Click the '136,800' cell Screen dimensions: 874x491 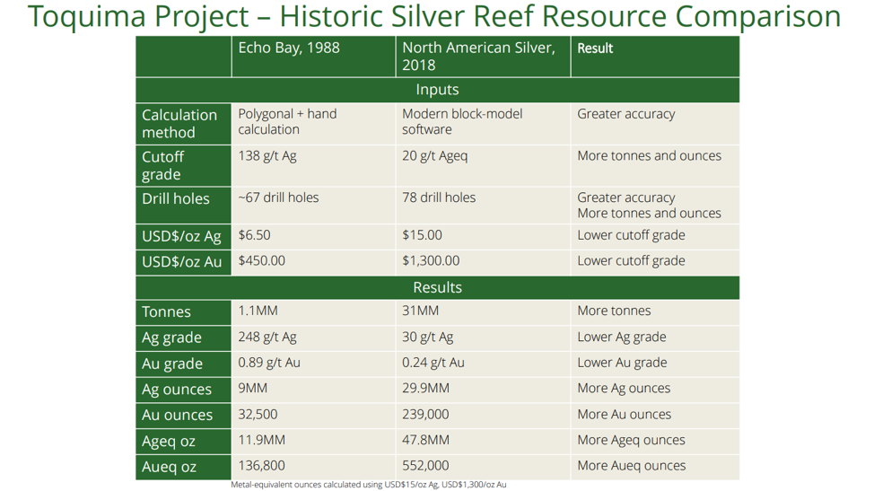coord(313,467)
